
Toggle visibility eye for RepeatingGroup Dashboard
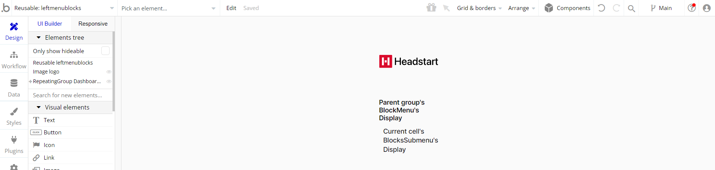pyautogui.click(x=109, y=81)
